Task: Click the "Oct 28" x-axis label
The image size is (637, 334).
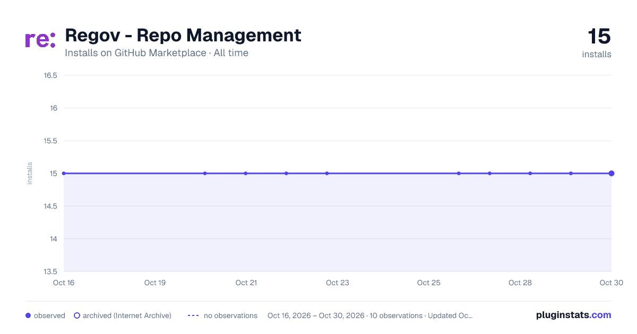Action: pyautogui.click(x=520, y=283)
